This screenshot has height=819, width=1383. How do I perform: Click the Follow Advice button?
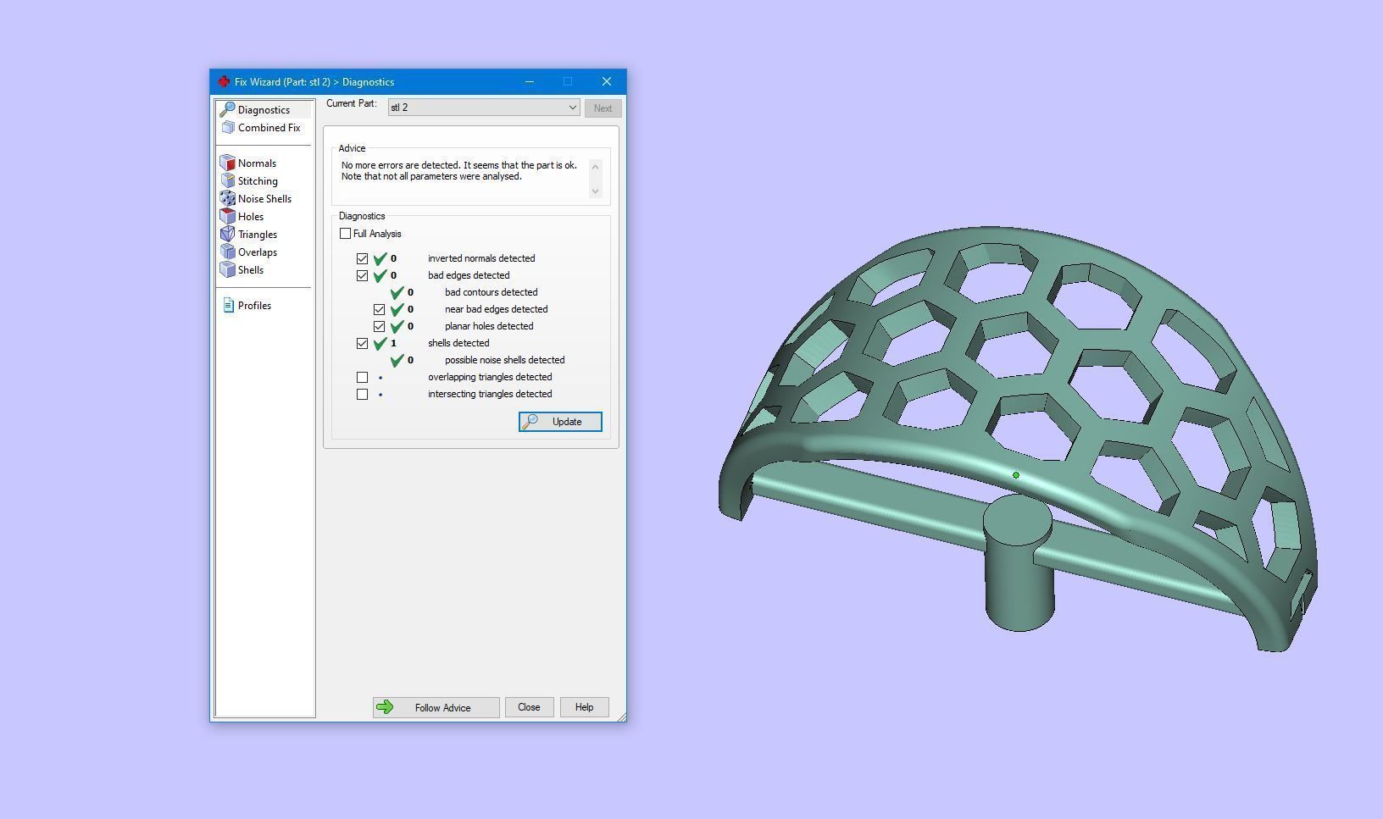(436, 707)
